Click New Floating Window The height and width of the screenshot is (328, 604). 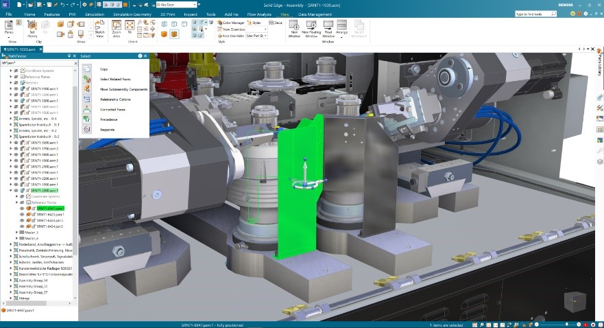click(311, 29)
